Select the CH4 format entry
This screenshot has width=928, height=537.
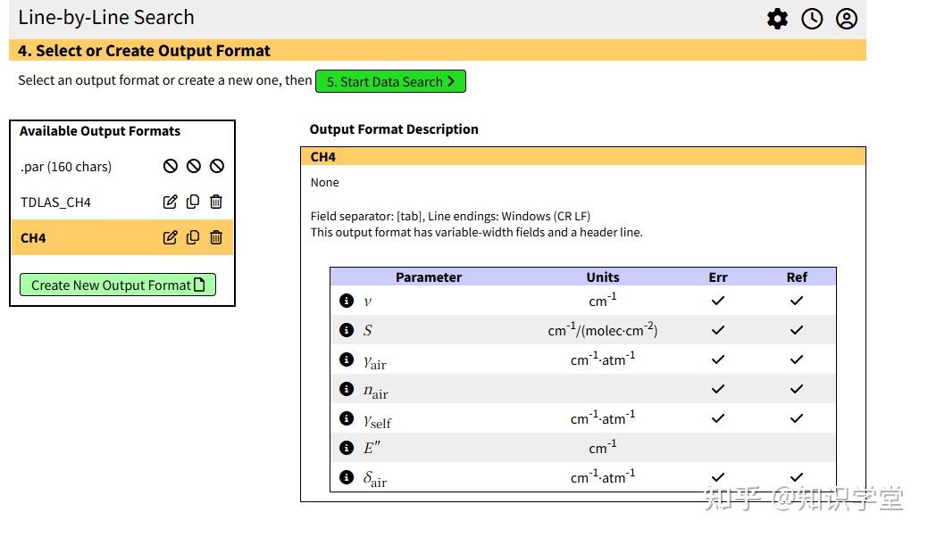pyautogui.click(x=34, y=238)
